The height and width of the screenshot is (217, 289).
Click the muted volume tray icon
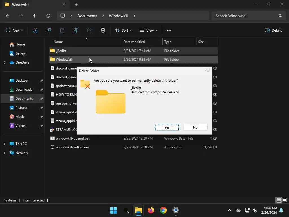pos(255,210)
